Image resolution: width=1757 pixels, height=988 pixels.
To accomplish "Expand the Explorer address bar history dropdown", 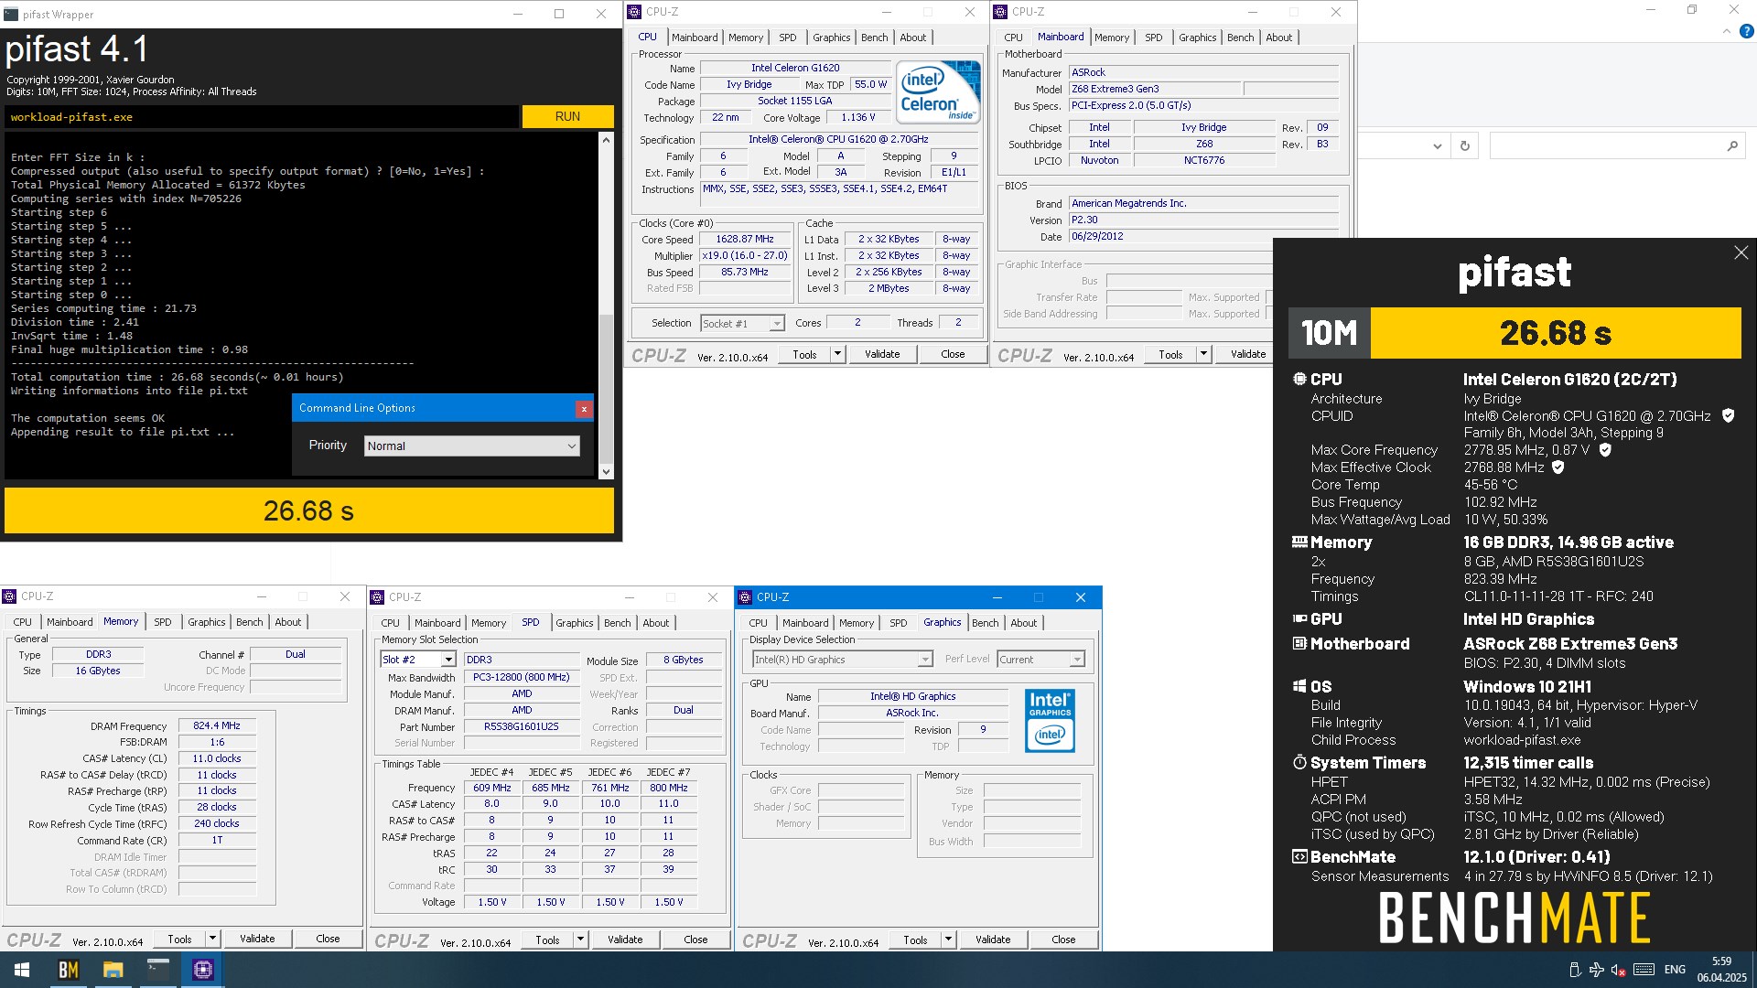I will tap(1437, 145).
